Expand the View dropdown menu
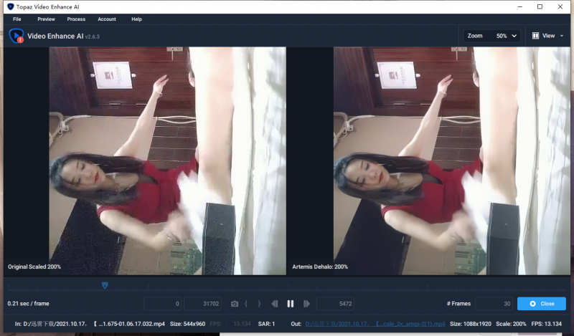 tap(549, 35)
